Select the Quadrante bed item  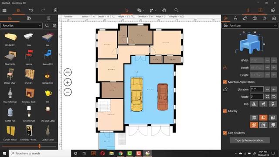[x=10, y=56]
